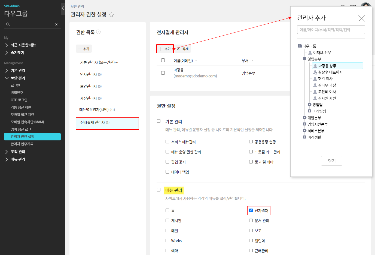Viewport: 375px width, 255px height.
Task: Uncheck the 전자결재 menu checkbox
Action: click(251, 210)
